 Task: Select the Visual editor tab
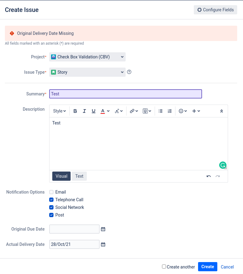61,176
